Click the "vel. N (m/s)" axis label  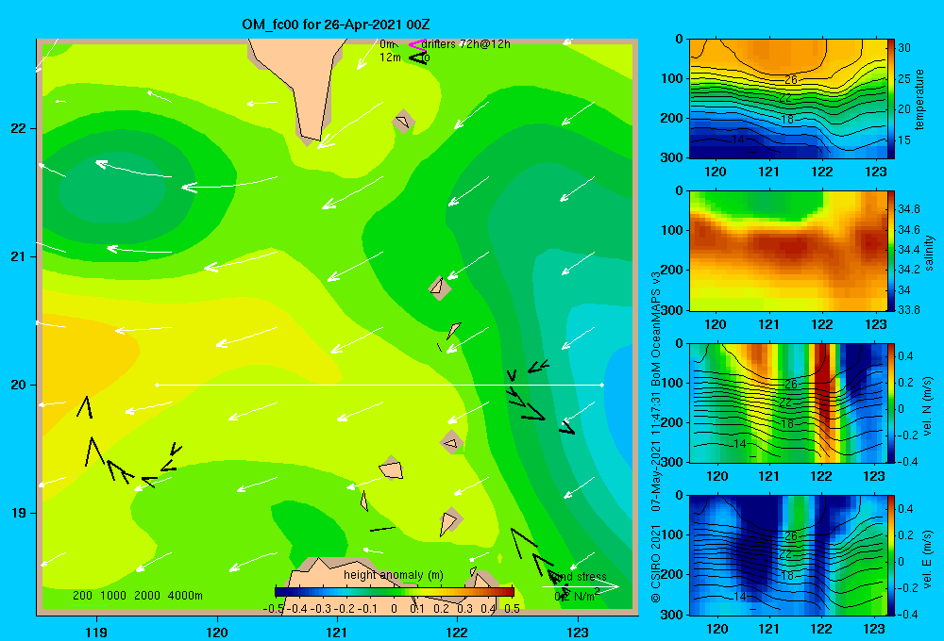coord(928,406)
